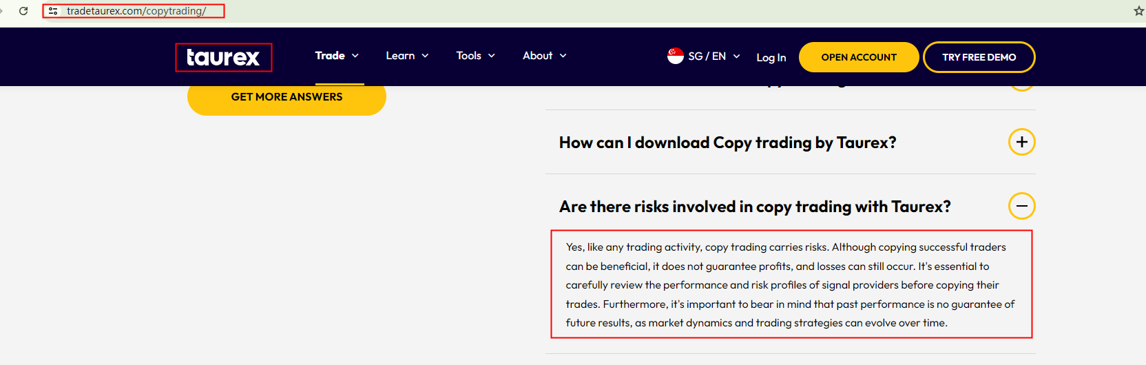This screenshot has width=1146, height=365.
Task: Click the site information icon in address bar
Action: click(x=53, y=11)
